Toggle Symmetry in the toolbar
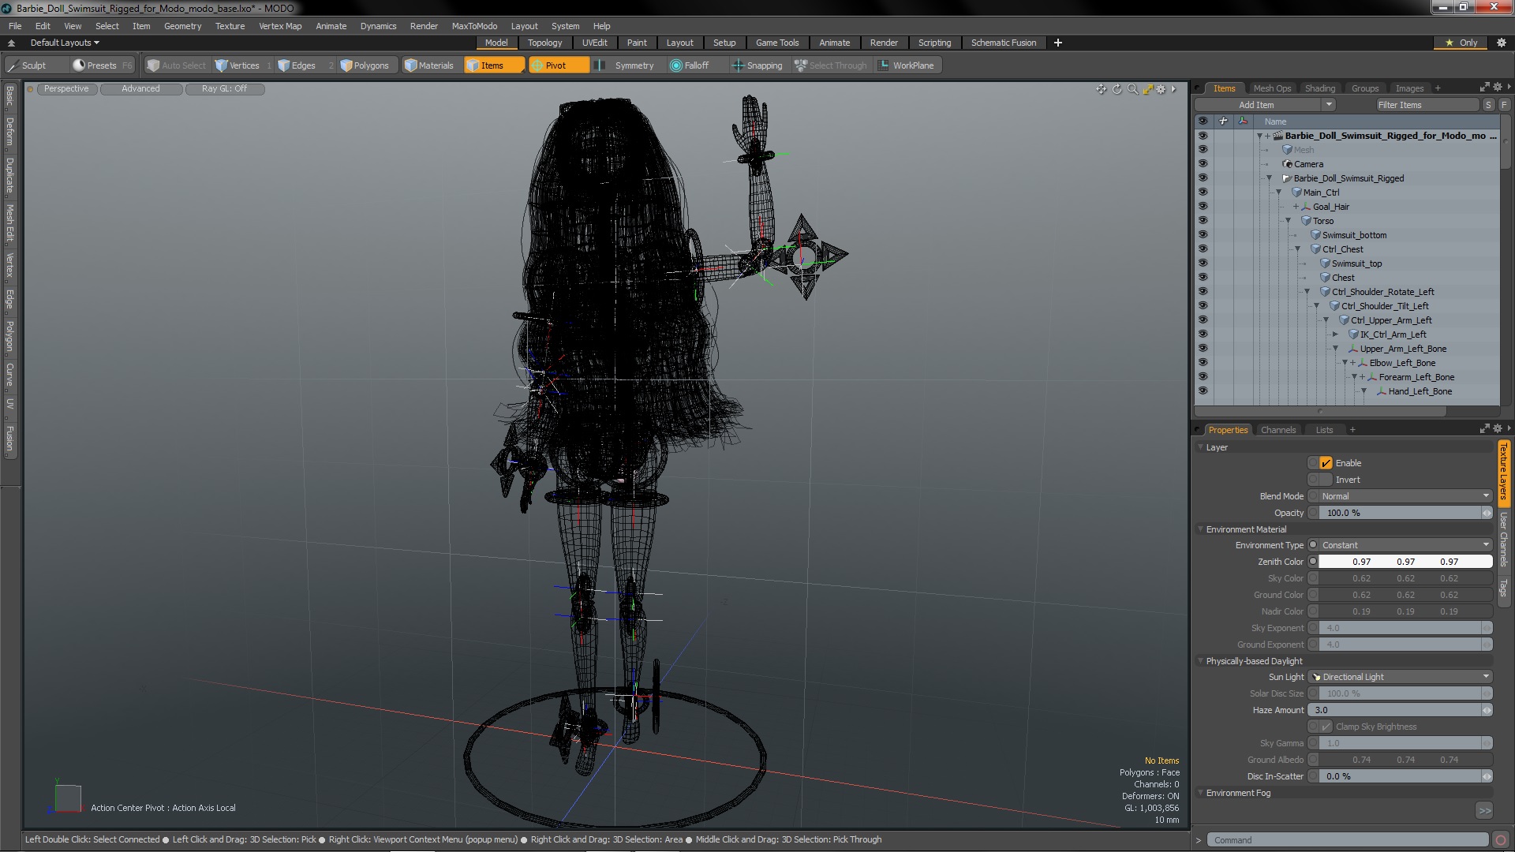Image resolution: width=1515 pixels, height=852 pixels. click(625, 65)
